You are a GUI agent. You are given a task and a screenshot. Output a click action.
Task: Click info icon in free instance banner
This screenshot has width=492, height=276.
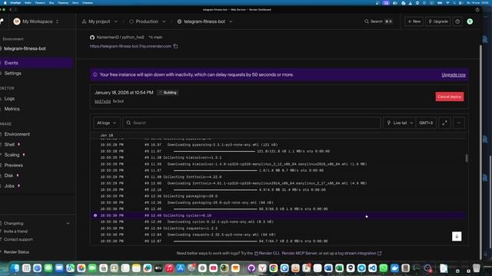point(95,75)
